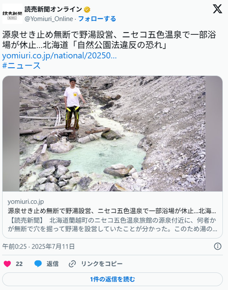This screenshot has height=290, width=228.
Task: Click the リンクをコピー label
Action: point(102,264)
